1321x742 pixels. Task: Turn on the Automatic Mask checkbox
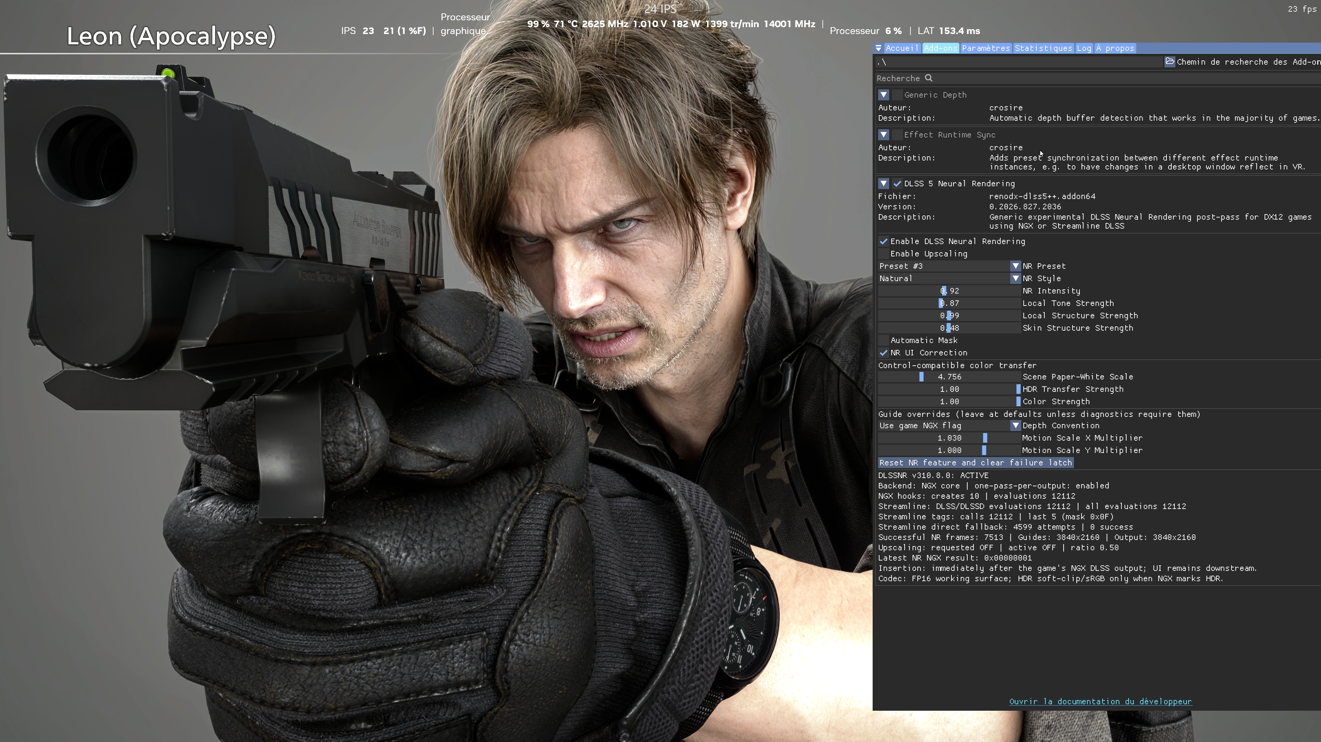tap(883, 340)
